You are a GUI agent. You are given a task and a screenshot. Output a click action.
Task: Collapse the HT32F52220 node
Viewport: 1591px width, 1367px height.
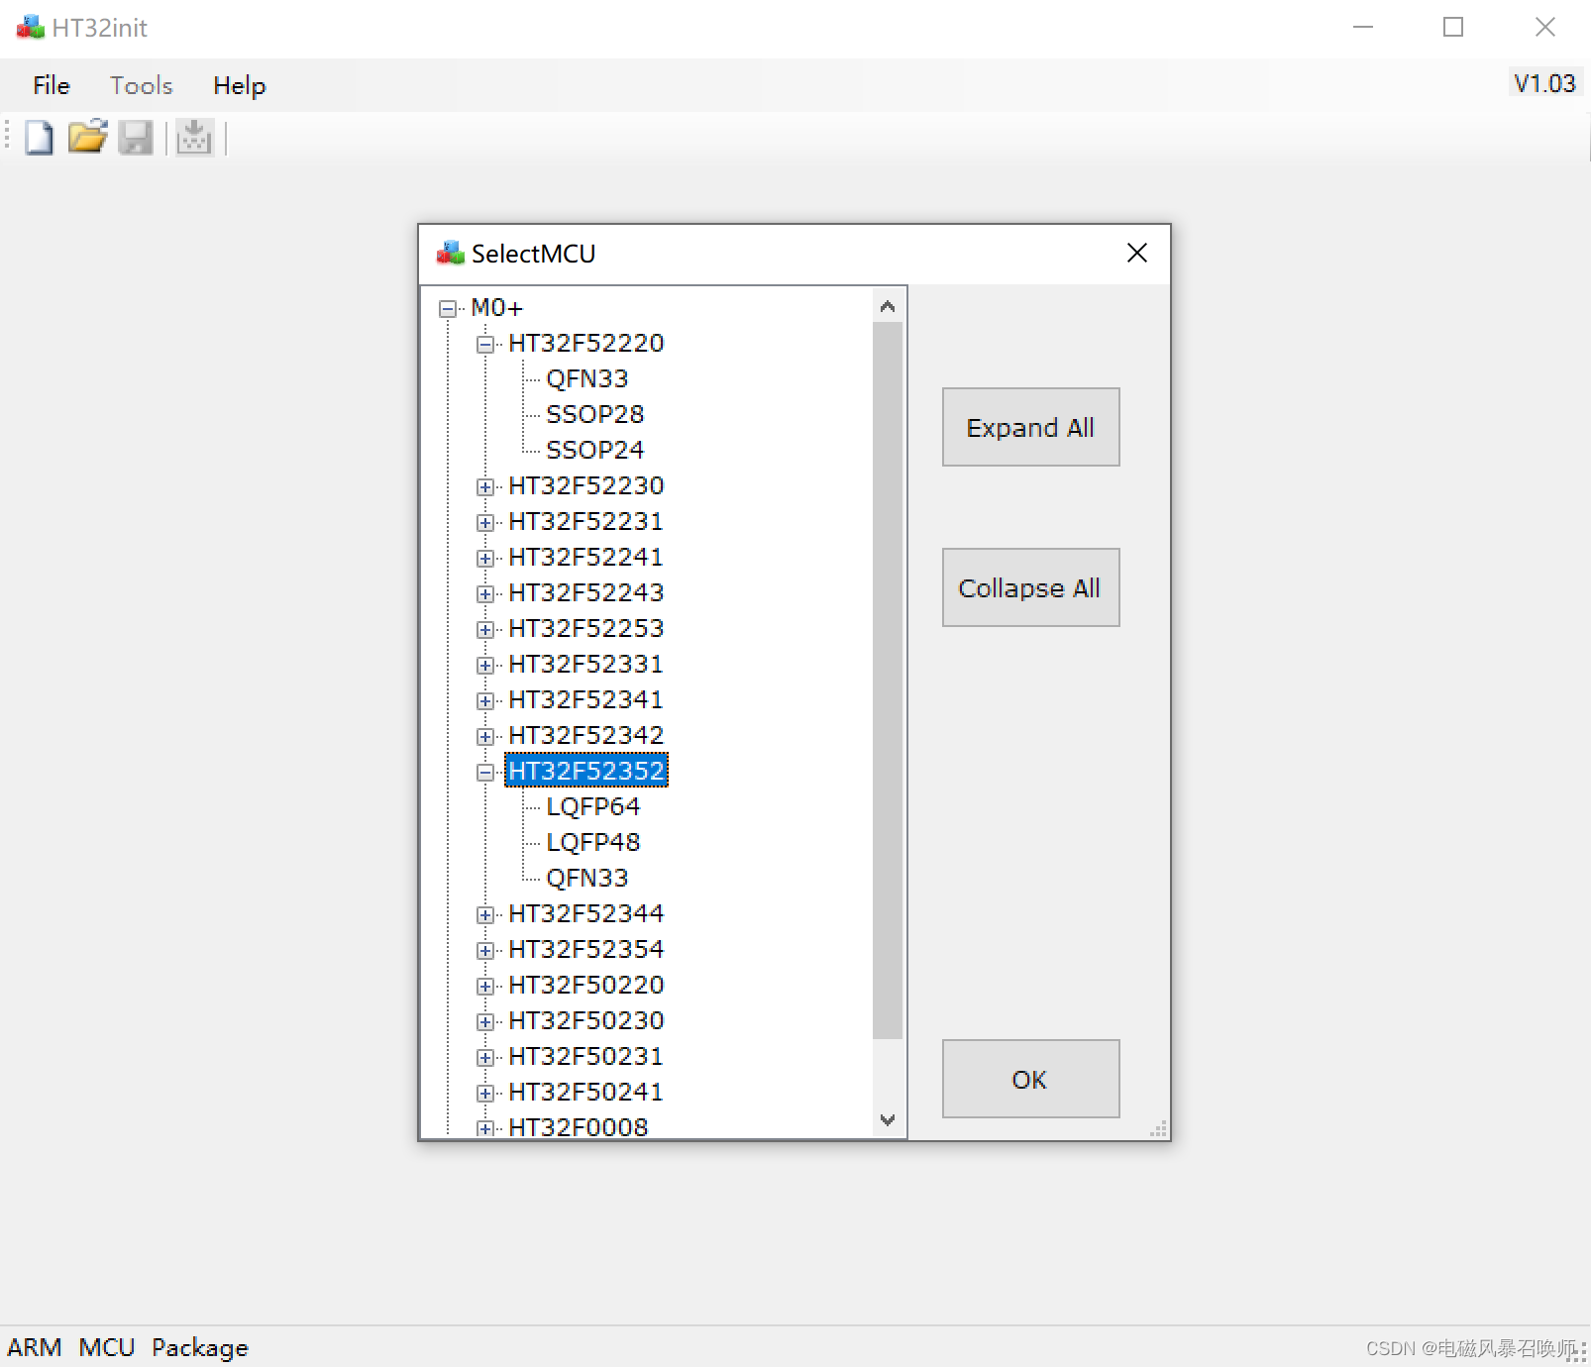click(x=485, y=345)
